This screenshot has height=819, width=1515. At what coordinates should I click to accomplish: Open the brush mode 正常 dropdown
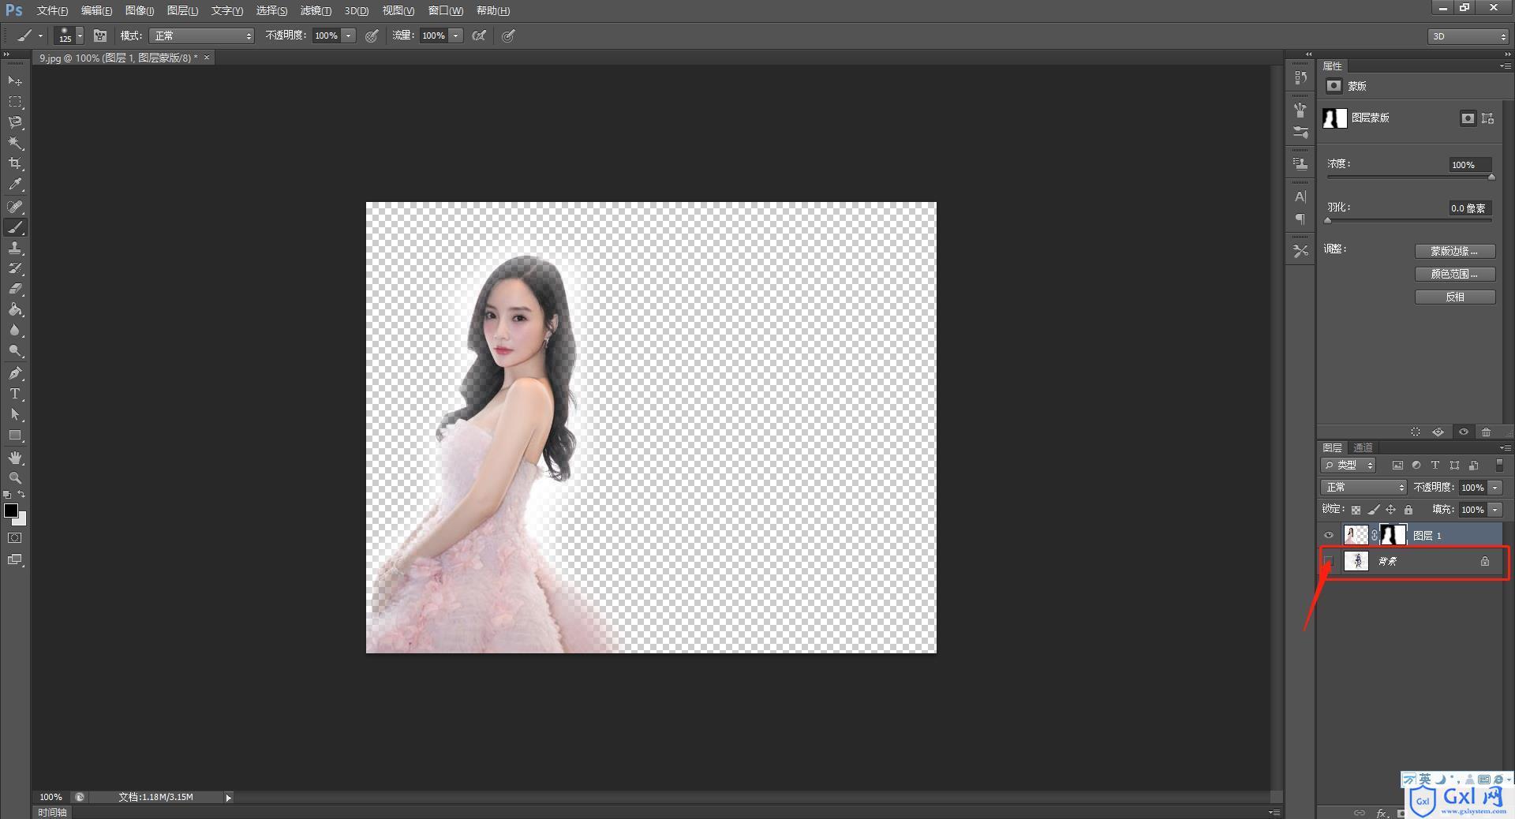pyautogui.click(x=202, y=36)
